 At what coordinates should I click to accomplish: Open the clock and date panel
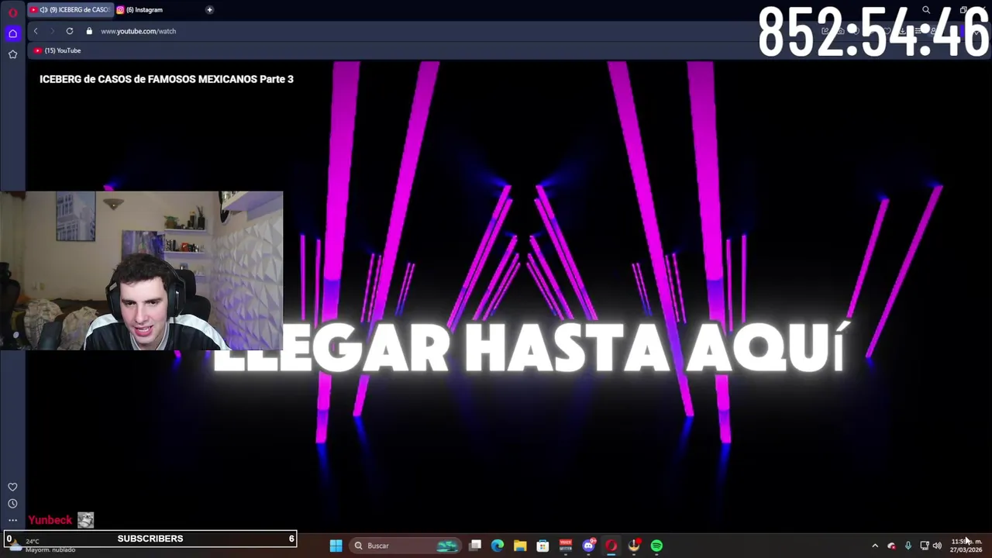pyautogui.click(x=966, y=546)
